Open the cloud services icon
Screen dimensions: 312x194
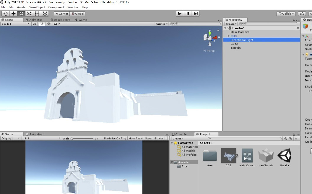tap(302, 14)
